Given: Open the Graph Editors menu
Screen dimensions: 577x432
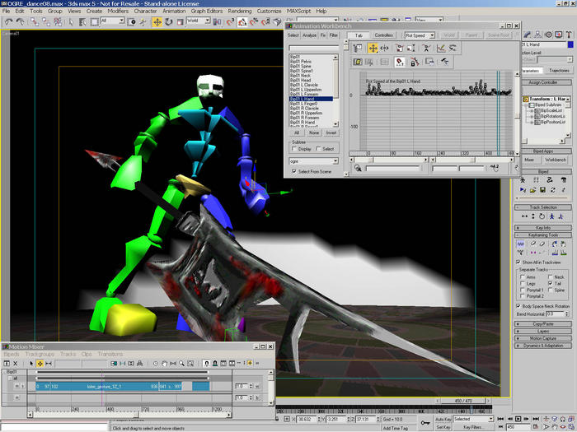Looking at the screenshot, I should [205, 11].
